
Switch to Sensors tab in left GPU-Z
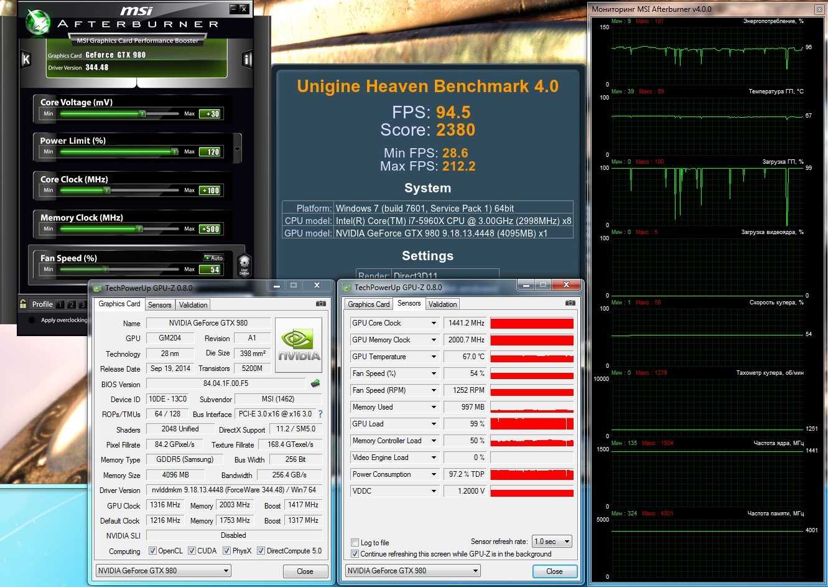160,304
